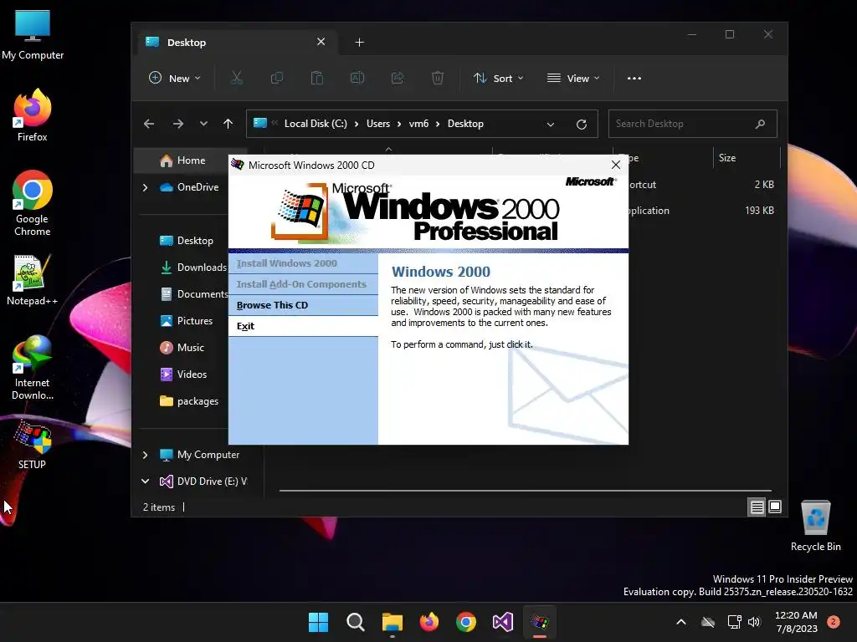Select the SETUP desktop icon
This screenshot has height=642, width=857.
pos(33,445)
